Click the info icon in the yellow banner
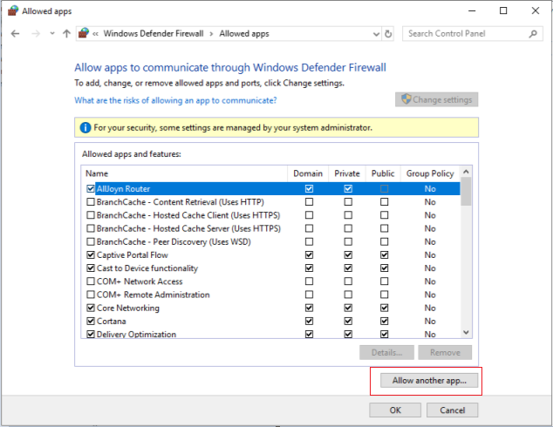Image resolution: width=553 pixels, height=427 pixels. 85,127
